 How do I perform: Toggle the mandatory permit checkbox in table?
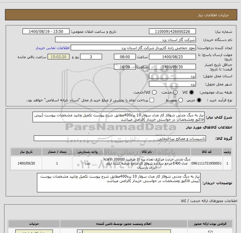[x=210, y=232]
